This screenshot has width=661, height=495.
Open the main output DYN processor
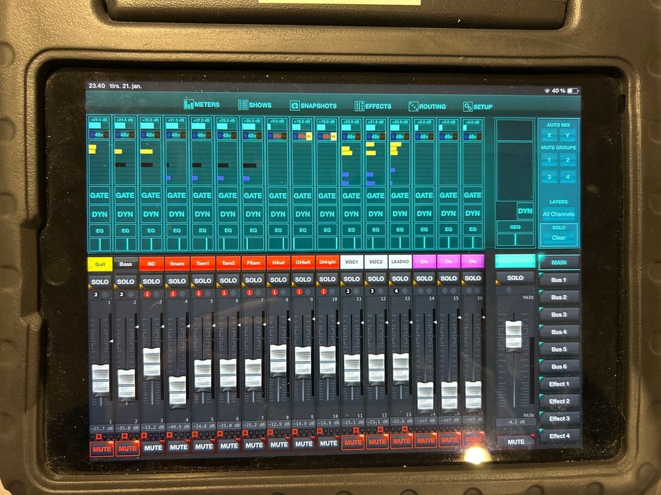(525, 211)
